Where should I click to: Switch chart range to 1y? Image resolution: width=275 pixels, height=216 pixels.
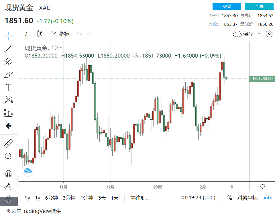point(38,198)
